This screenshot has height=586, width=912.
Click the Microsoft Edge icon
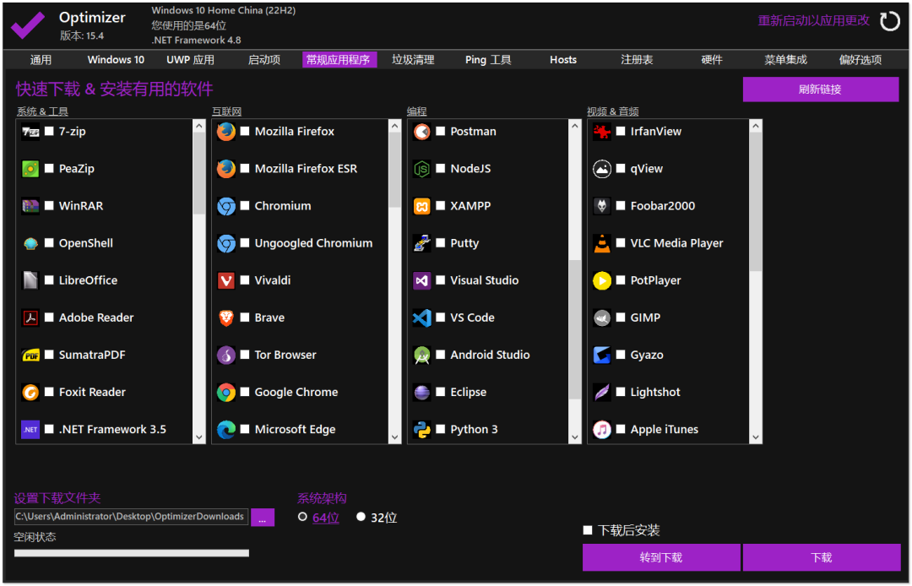[226, 430]
